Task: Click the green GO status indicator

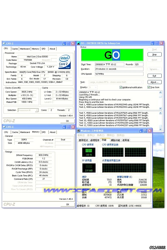Action: (112, 55)
